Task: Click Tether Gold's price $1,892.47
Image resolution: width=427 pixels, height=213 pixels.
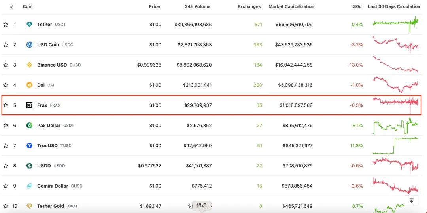Action: tap(151, 206)
